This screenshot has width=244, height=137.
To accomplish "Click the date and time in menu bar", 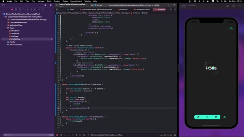I will pyautogui.click(x=235, y=1).
